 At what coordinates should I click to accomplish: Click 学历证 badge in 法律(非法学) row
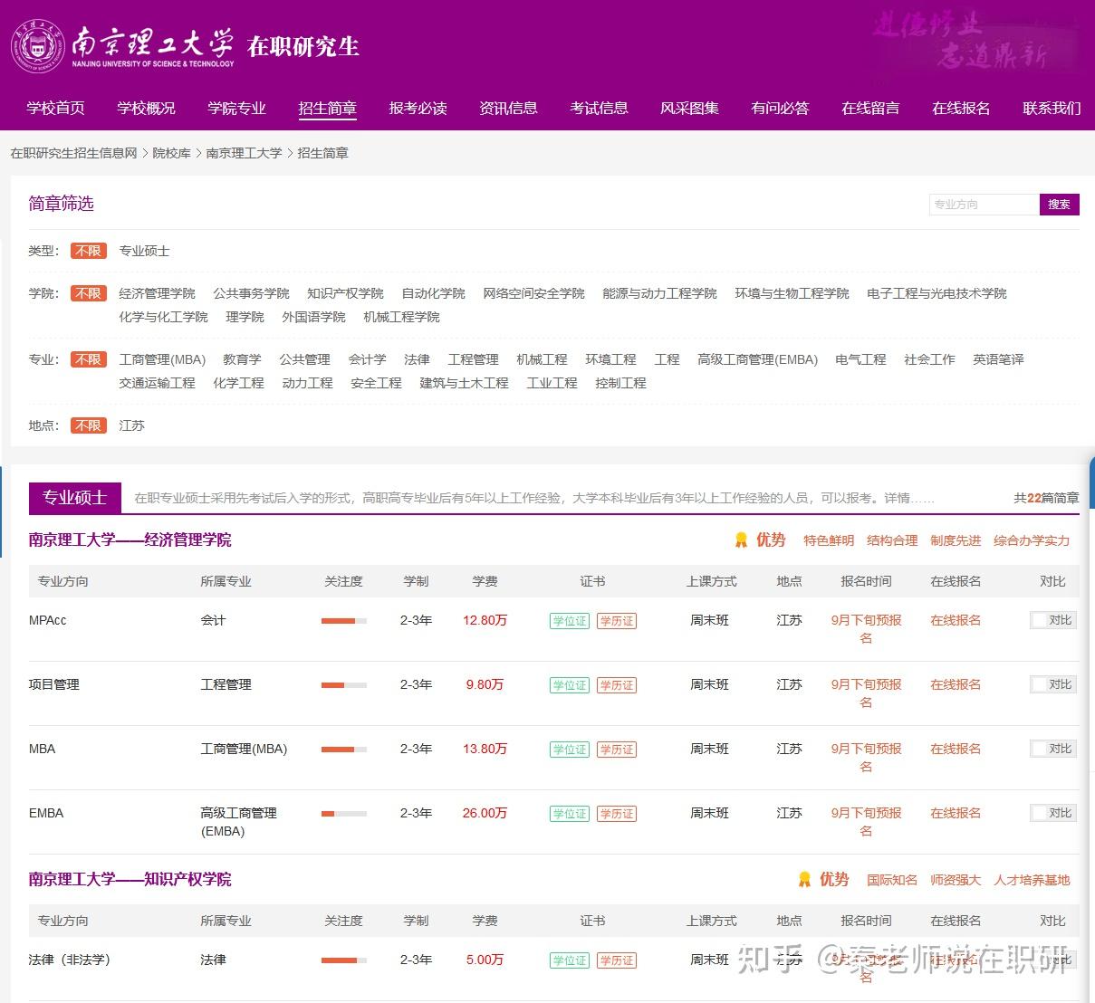coord(617,960)
